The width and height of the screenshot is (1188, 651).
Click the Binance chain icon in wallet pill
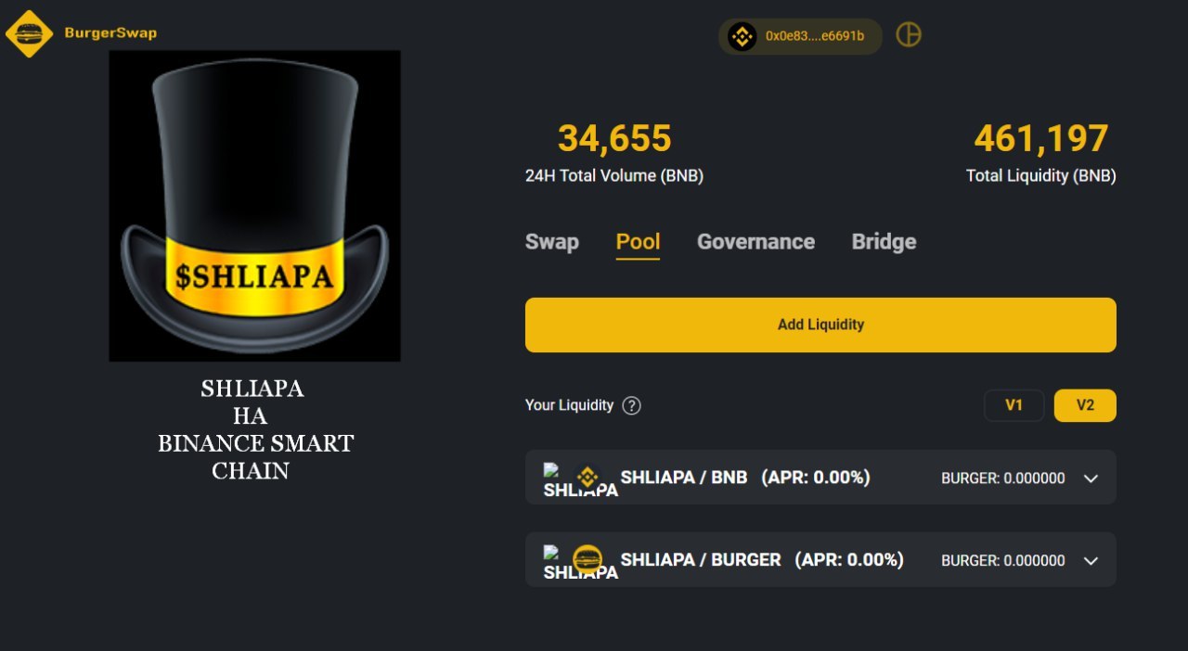(742, 36)
